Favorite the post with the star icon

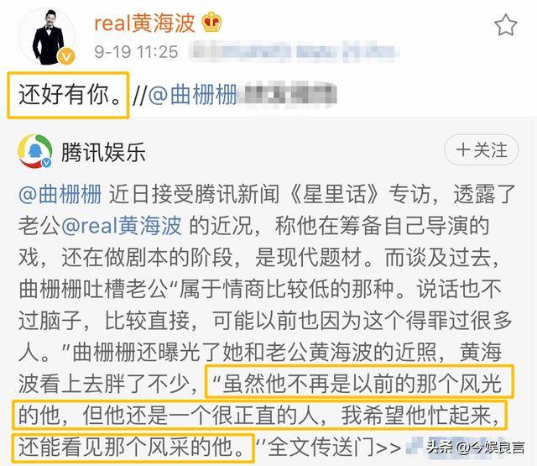tap(505, 25)
